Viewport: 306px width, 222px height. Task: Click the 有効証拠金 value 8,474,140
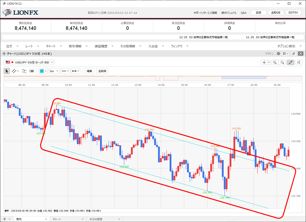pyautogui.click(x=76, y=28)
